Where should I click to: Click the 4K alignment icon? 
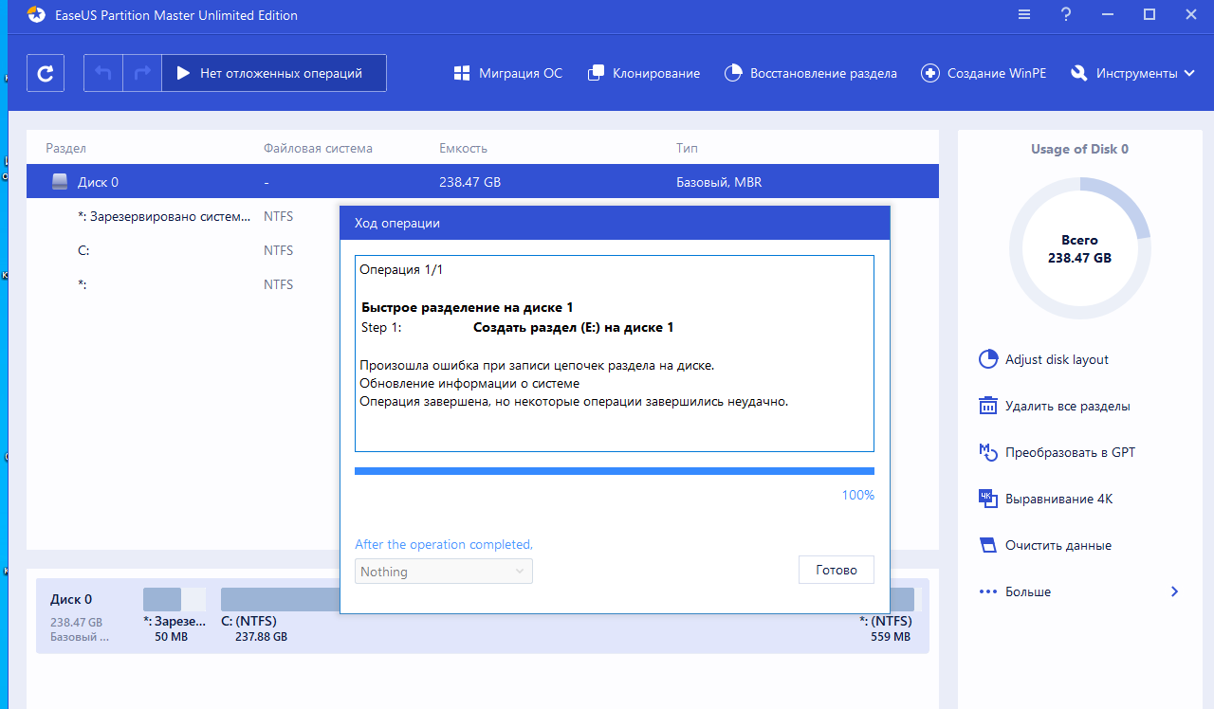click(988, 499)
